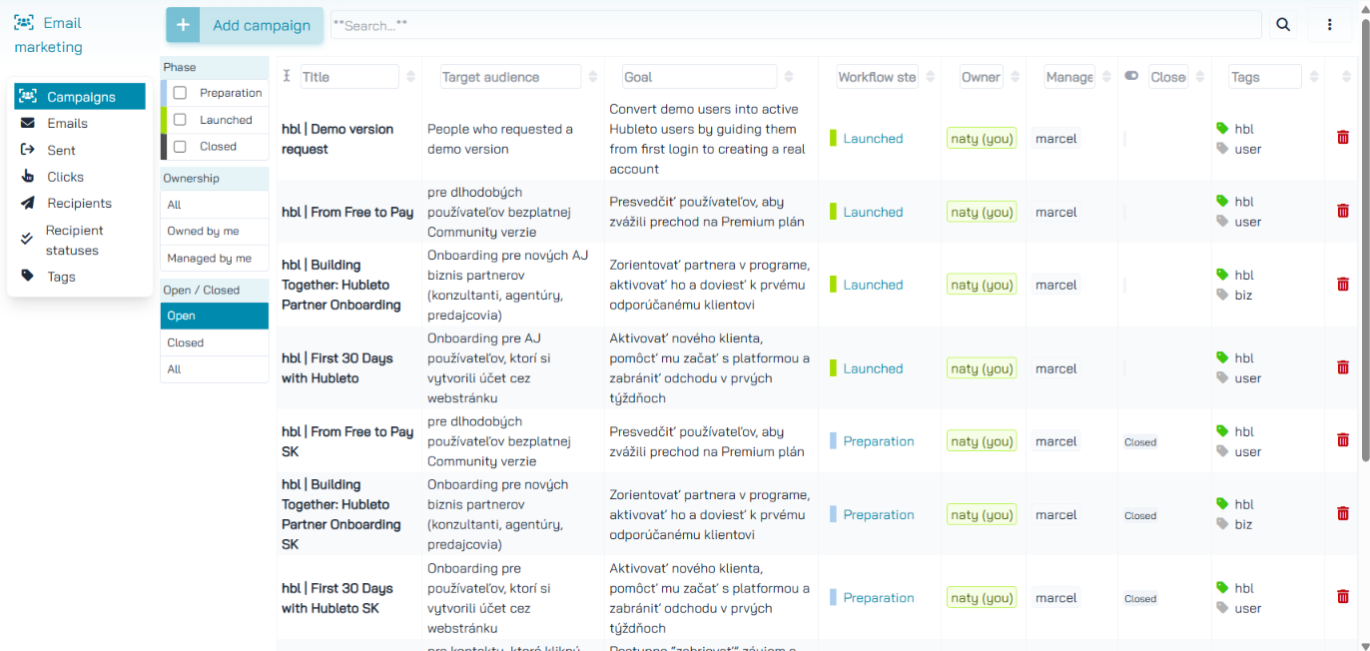Delete the From Free to Pay SK campaign

tap(1343, 440)
